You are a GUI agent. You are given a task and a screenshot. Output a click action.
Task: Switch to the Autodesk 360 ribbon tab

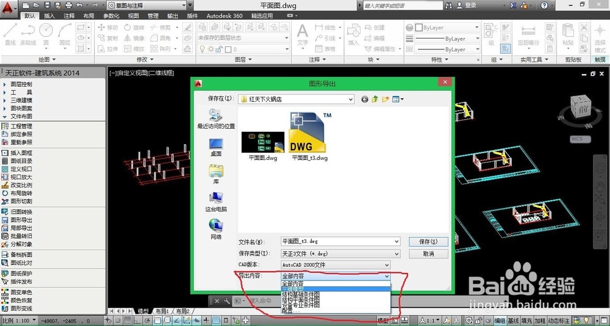pos(224,16)
